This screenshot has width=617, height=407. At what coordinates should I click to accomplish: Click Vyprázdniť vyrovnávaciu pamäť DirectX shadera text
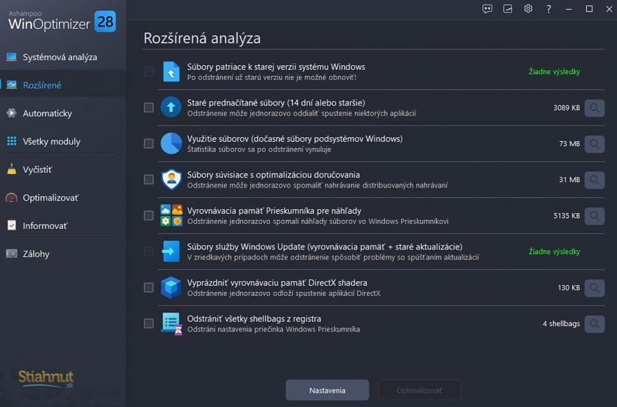click(x=277, y=283)
